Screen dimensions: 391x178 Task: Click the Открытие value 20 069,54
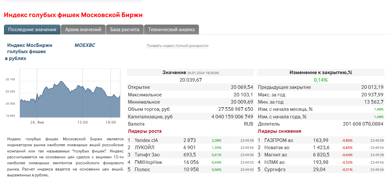[x=241, y=87]
